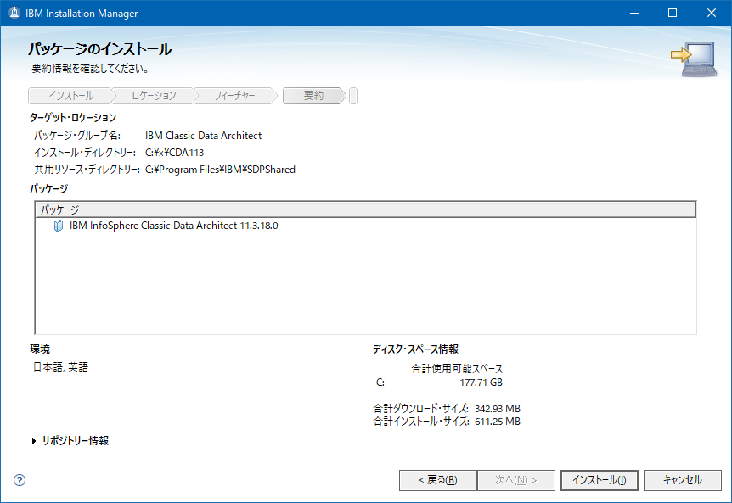This screenshot has width=732, height=503.
Task: Click the パッケージのインストール title
Action: [x=99, y=49]
